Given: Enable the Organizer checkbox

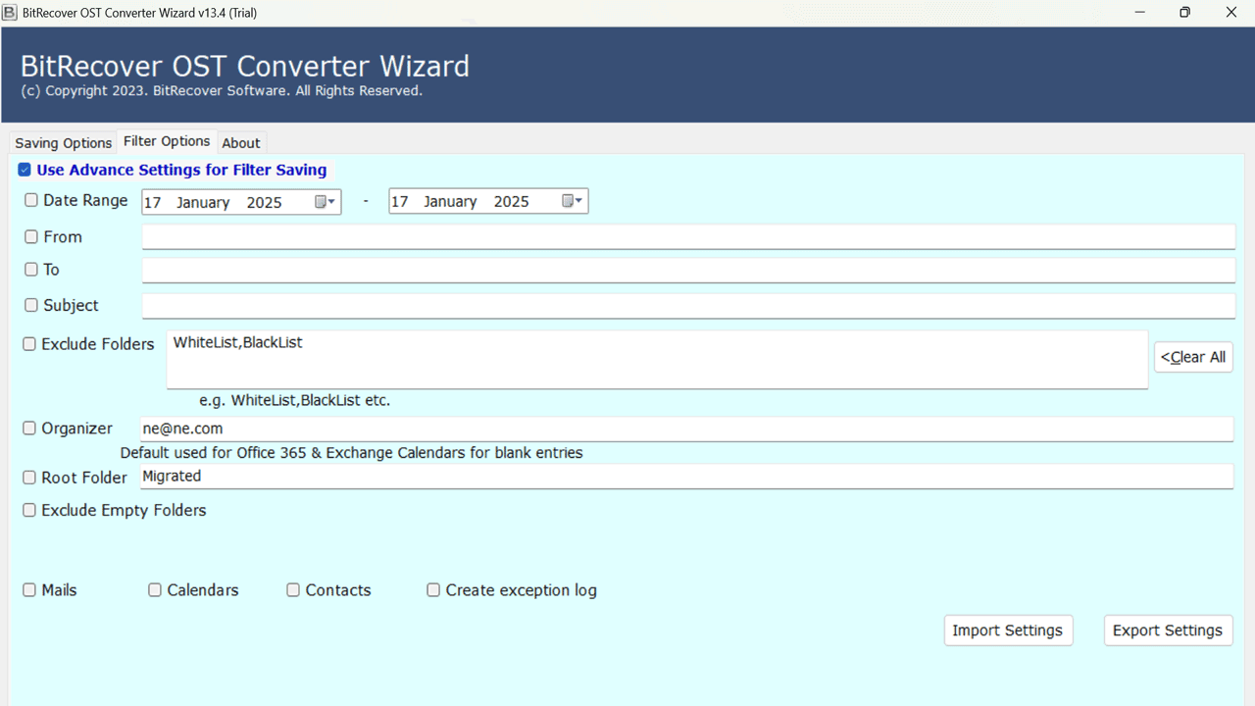Looking at the screenshot, I should point(29,429).
